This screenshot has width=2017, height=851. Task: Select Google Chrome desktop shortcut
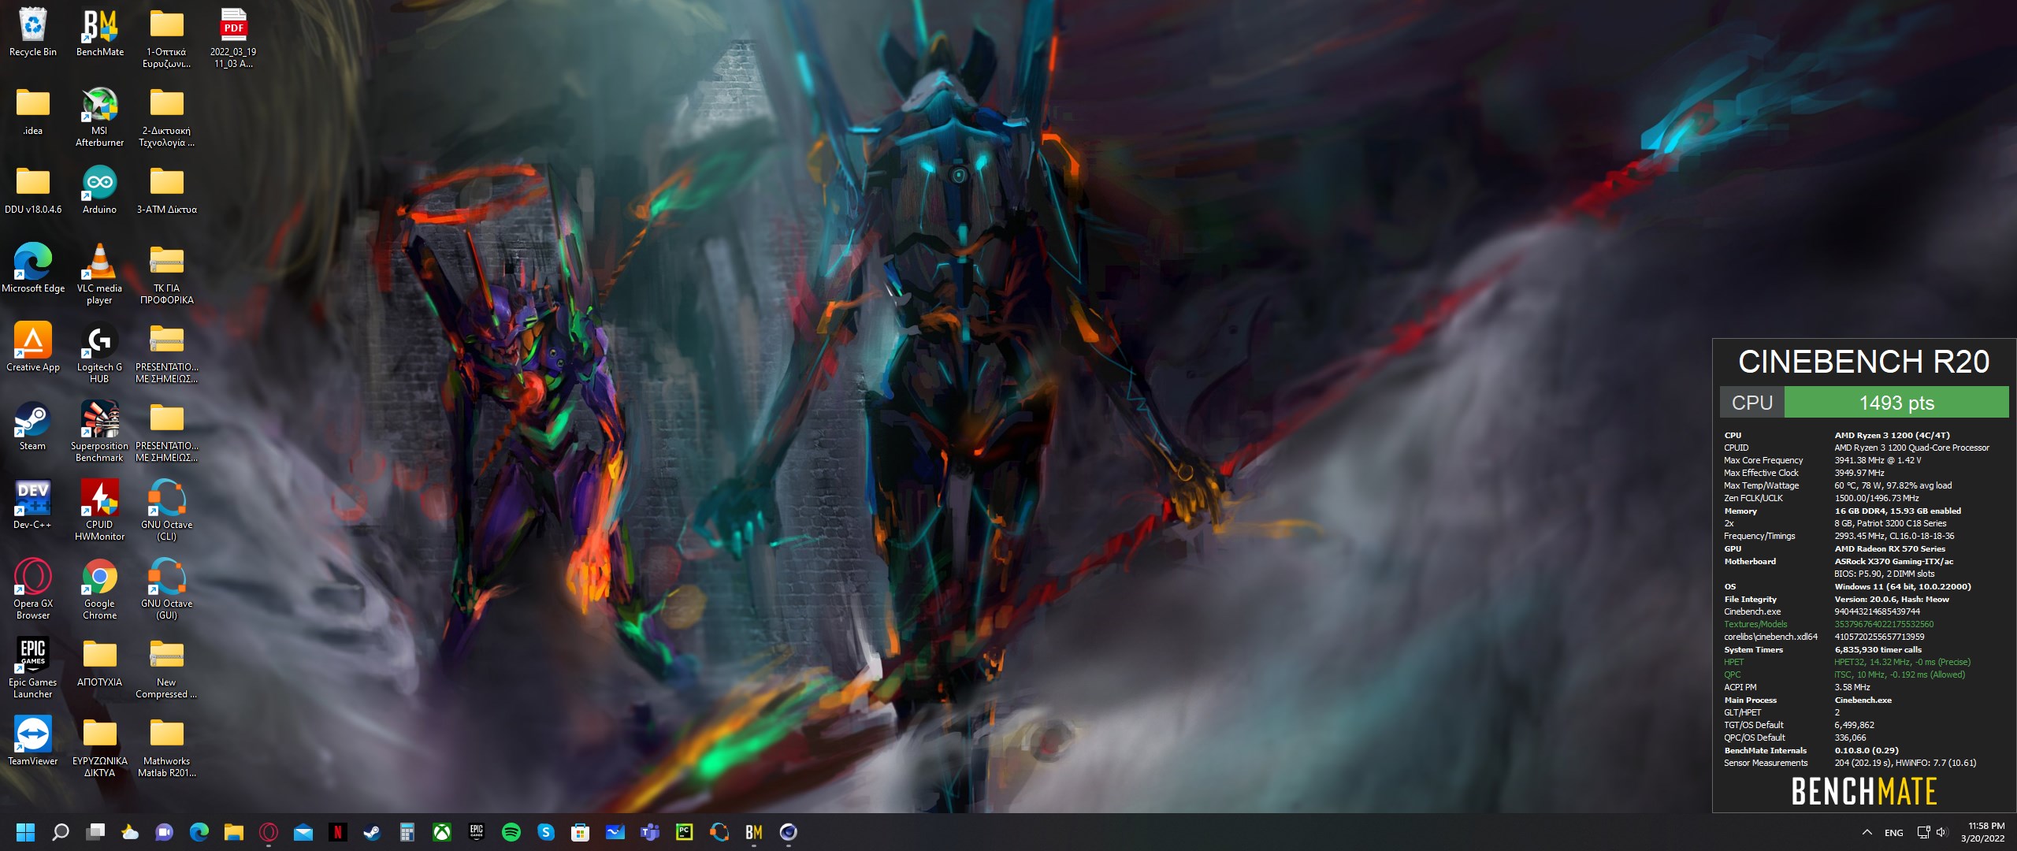click(100, 589)
